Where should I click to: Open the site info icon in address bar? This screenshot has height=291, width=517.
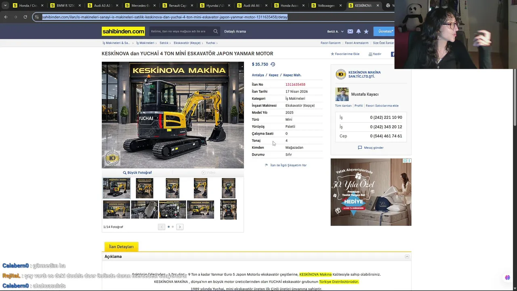pos(37,17)
